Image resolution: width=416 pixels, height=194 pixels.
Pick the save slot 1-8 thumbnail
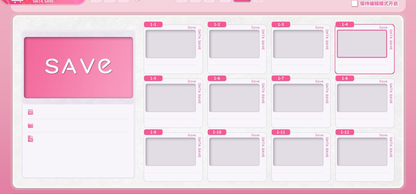tap(362, 98)
